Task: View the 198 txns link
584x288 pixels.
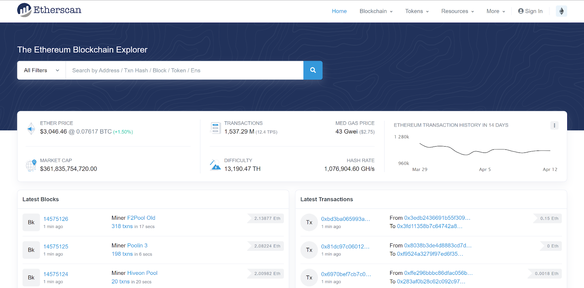Action: pyautogui.click(x=122, y=254)
